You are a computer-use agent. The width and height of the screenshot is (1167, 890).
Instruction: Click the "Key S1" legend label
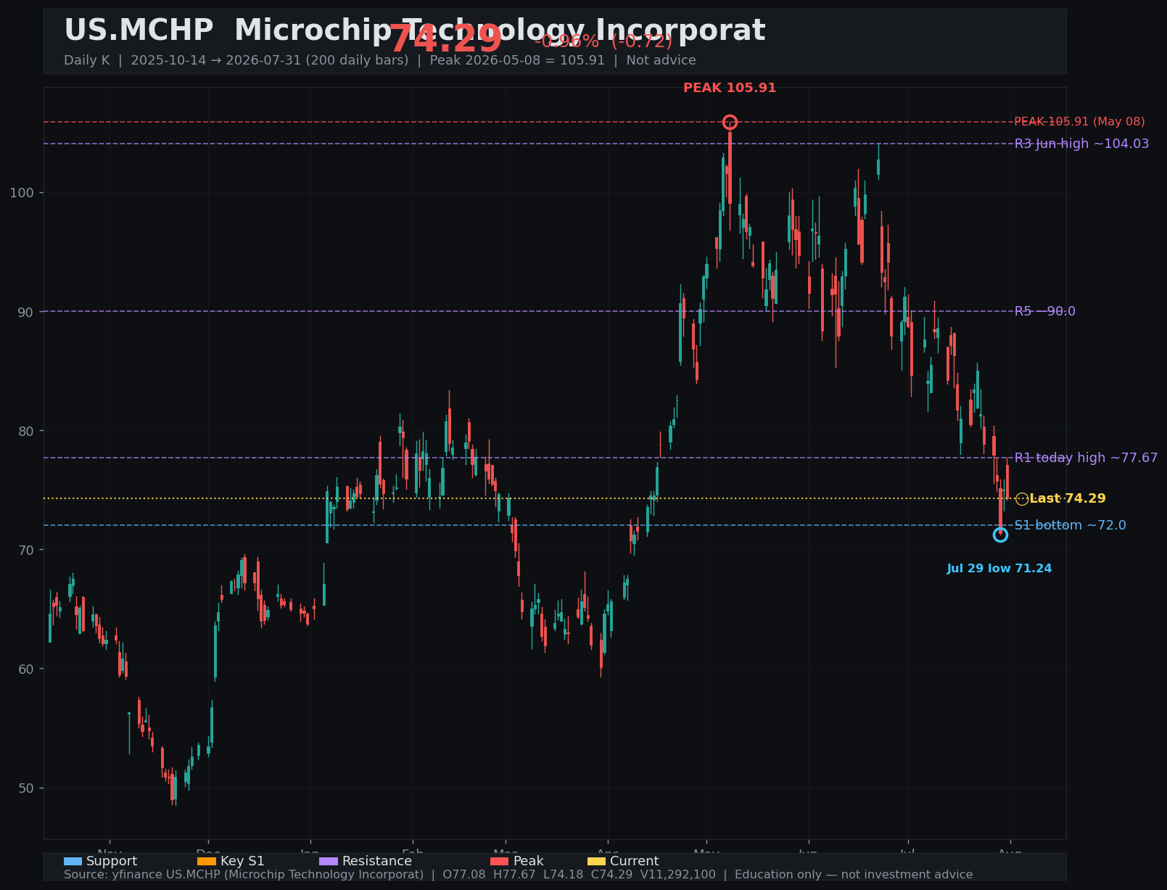click(242, 861)
